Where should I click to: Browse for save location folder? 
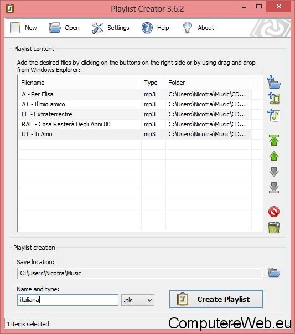(x=274, y=273)
